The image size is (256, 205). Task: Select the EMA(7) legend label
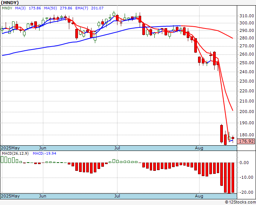tap(82, 8)
